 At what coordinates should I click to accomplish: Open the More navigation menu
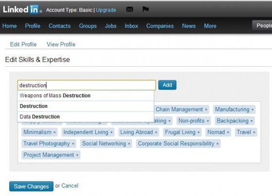point(210,26)
